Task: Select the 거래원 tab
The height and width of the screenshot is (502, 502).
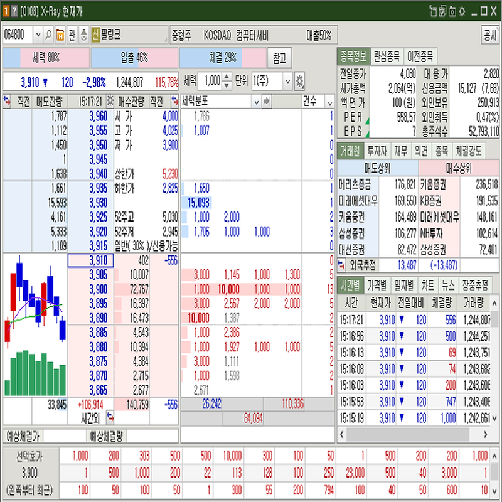Action: (350, 151)
